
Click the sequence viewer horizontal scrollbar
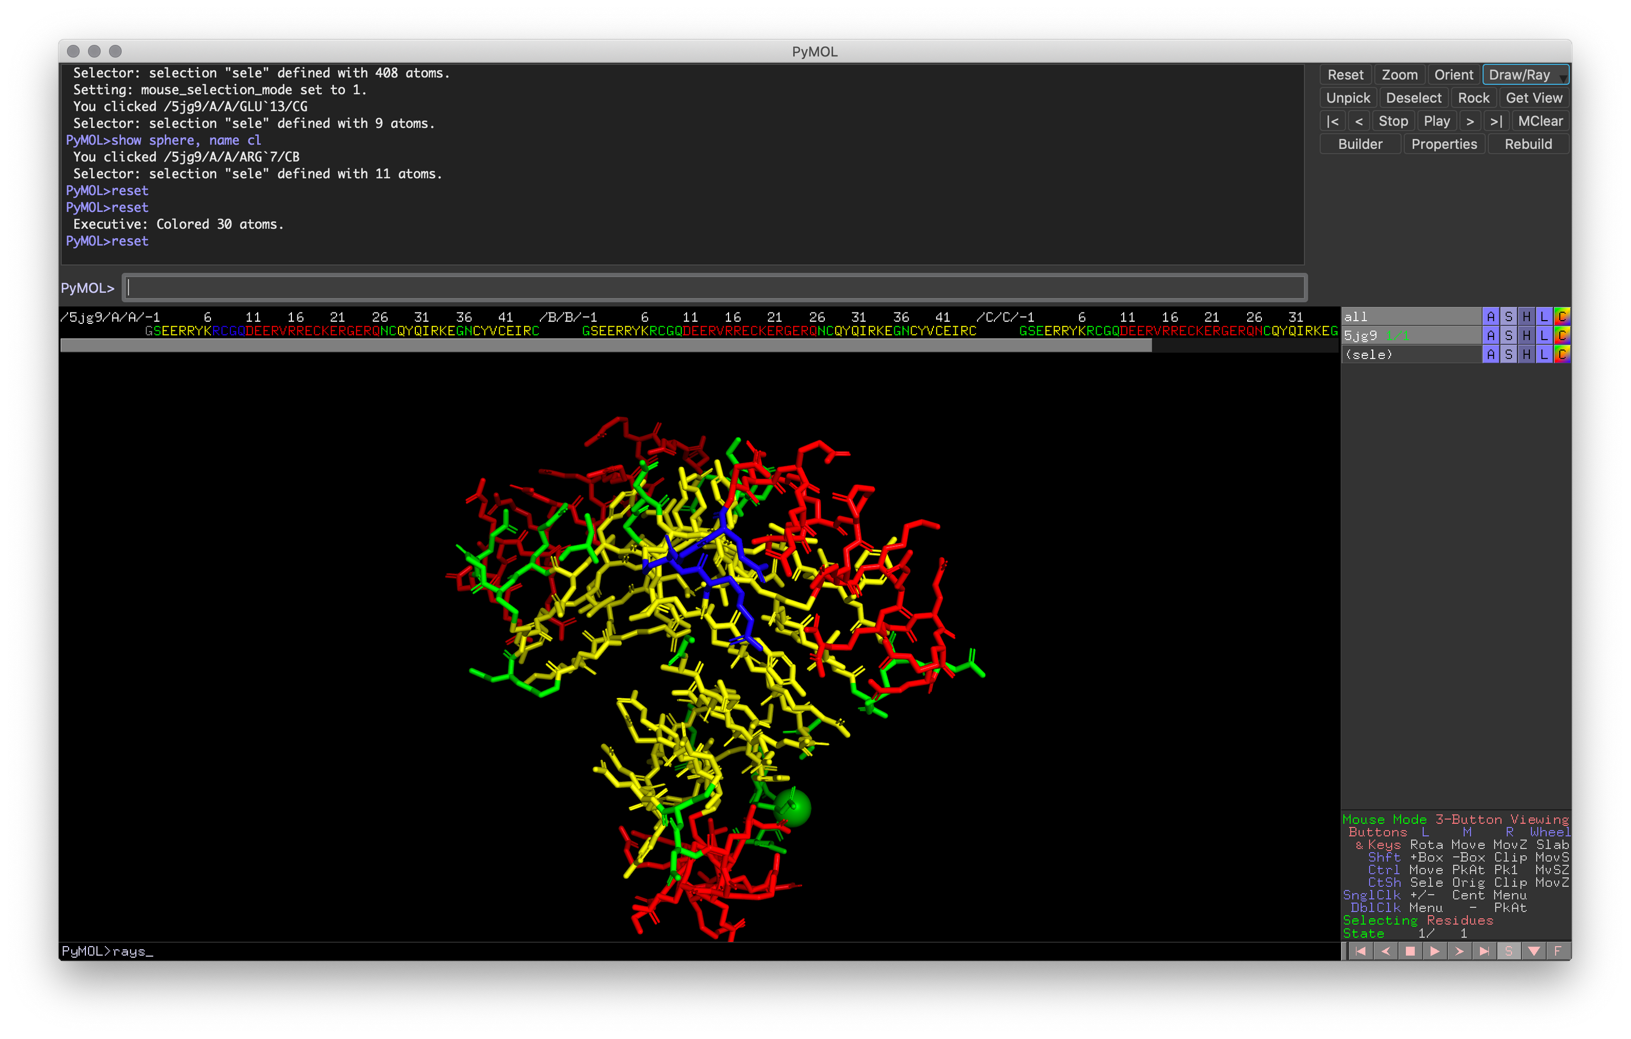tap(606, 345)
